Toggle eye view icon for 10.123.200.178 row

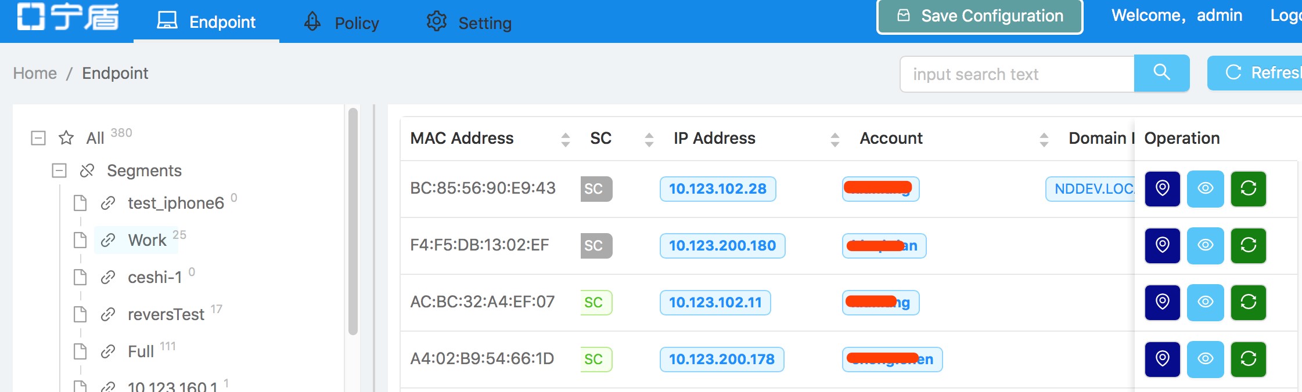1206,360
